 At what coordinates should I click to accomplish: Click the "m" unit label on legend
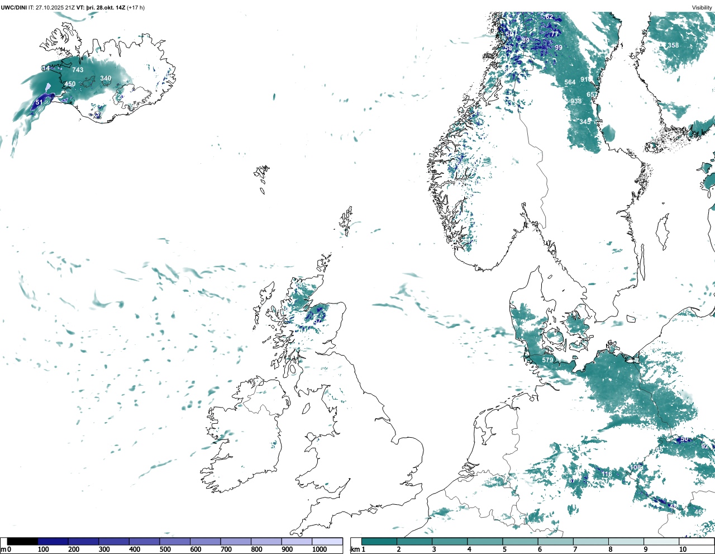pos(3,550)
